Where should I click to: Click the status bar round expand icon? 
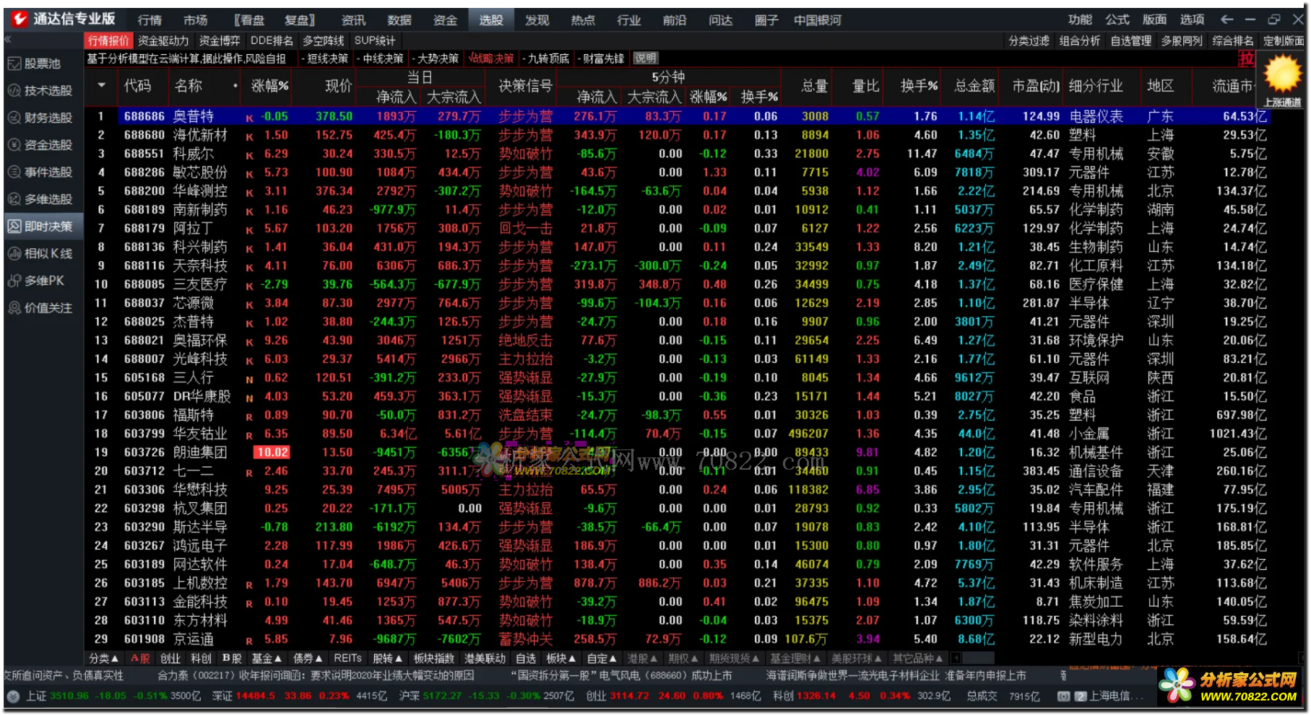(x=13, y=696)
